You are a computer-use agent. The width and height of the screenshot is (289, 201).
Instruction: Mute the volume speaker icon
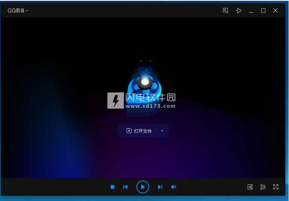point(173,187)
